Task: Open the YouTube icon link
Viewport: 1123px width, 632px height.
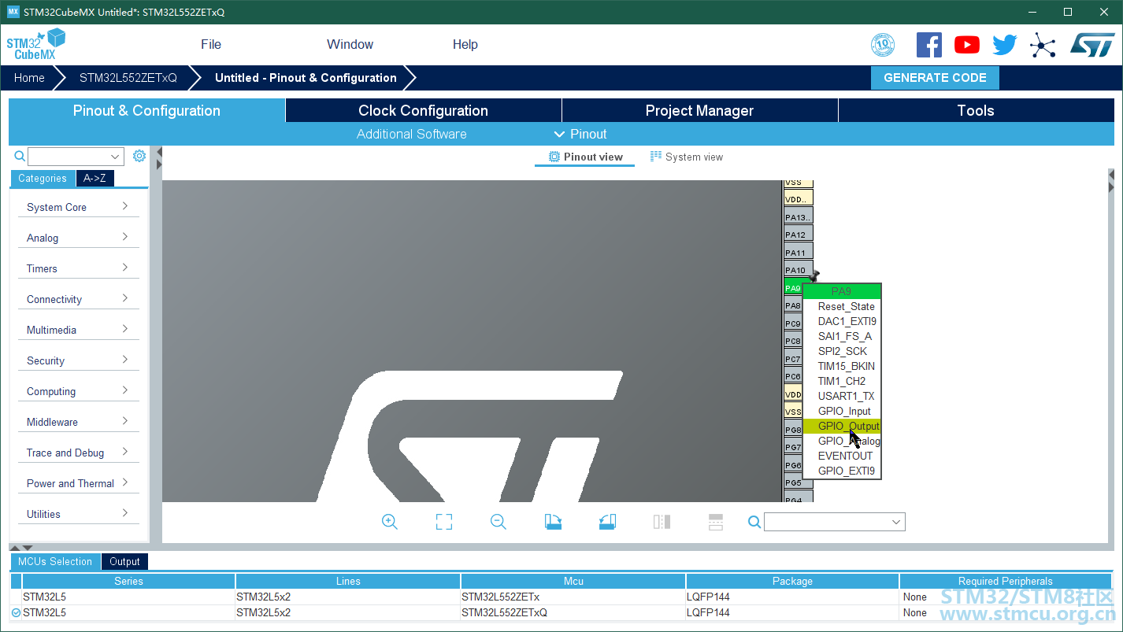Action: tap(967, 45)
